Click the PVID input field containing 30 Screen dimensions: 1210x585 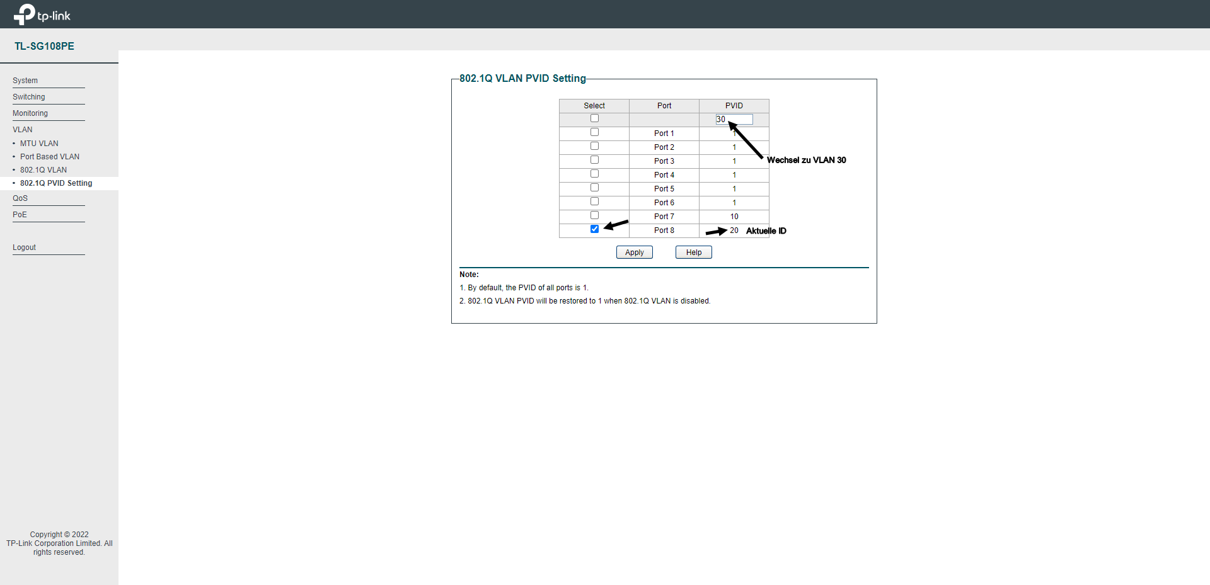(x=734, y=120)
